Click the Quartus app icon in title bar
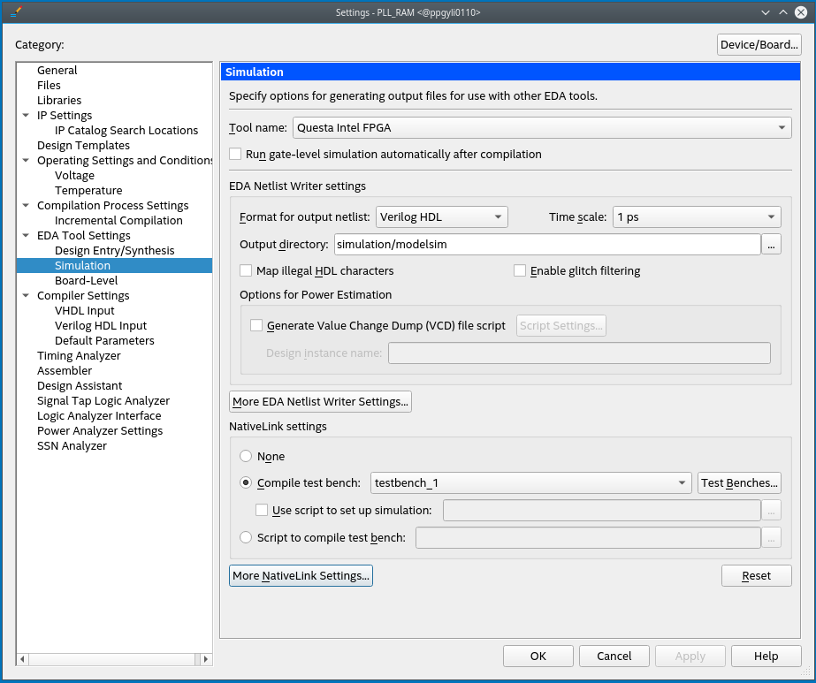The height and width of the screenshot is (683, 816). pos(15,11)
